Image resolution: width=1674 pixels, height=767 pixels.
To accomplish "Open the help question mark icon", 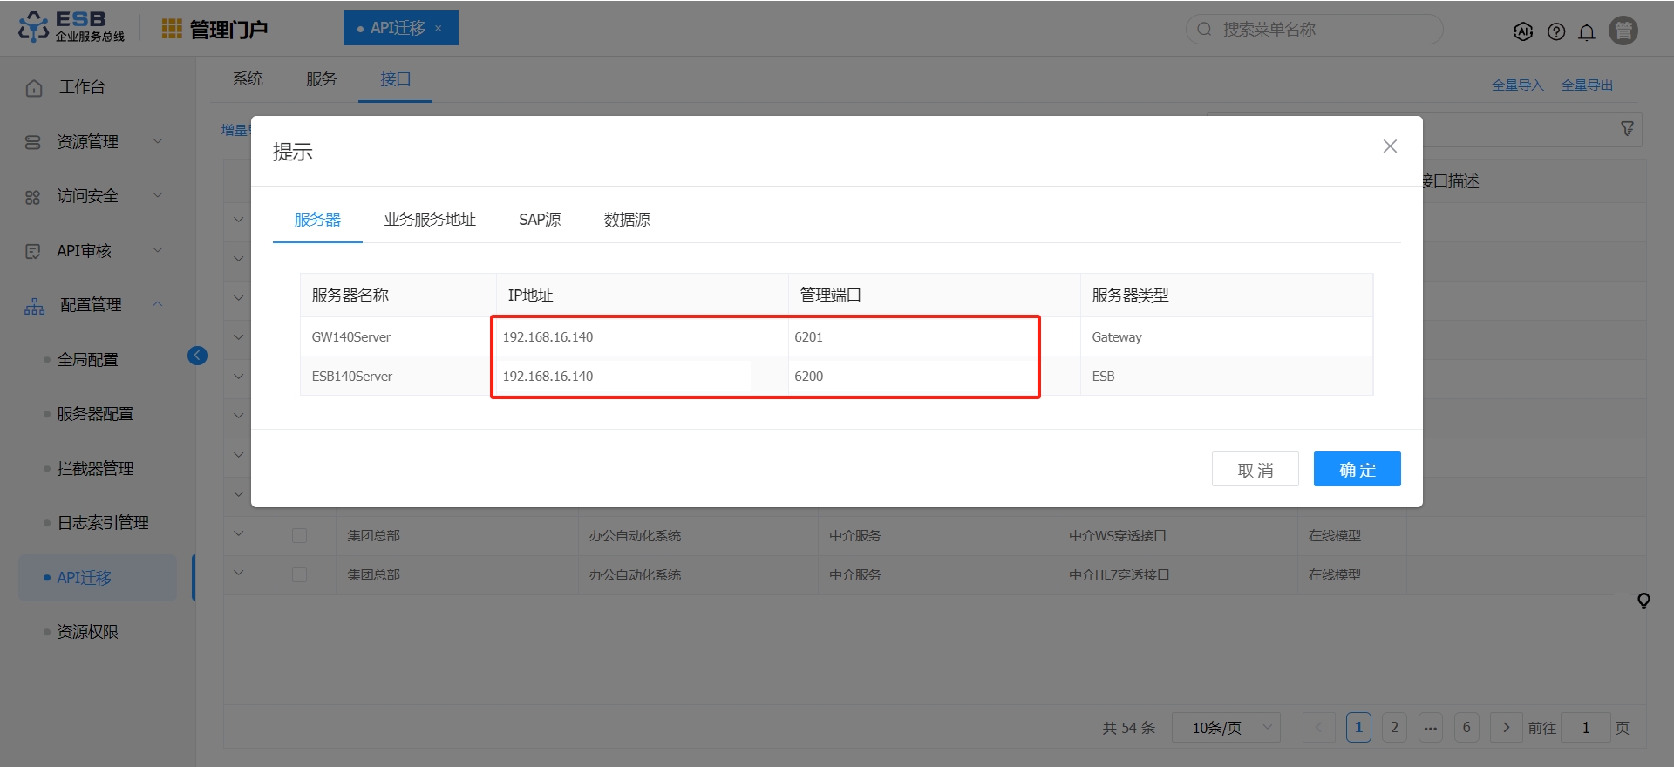I will coord(1555,31).
